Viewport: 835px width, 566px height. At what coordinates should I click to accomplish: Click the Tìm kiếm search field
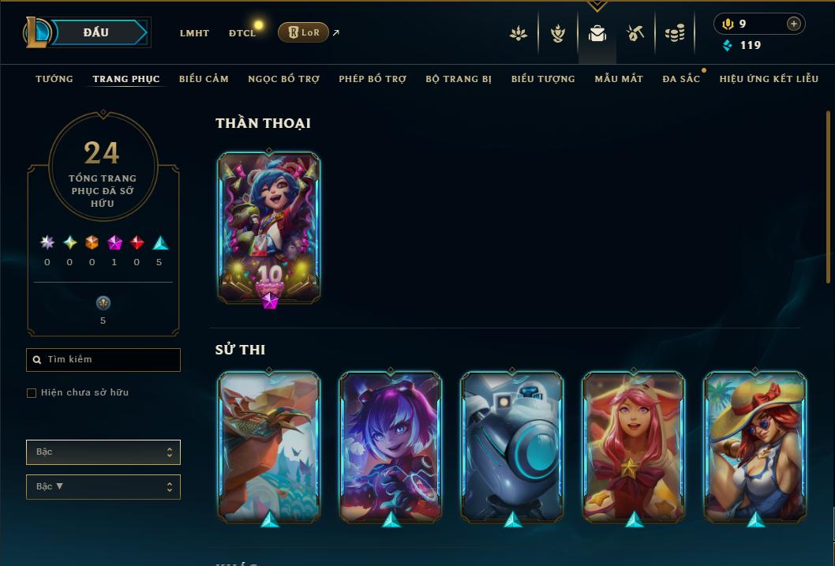tap(103, 360)
